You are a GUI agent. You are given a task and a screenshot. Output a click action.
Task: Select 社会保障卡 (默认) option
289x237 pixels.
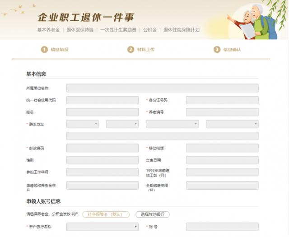coord(106,214)
